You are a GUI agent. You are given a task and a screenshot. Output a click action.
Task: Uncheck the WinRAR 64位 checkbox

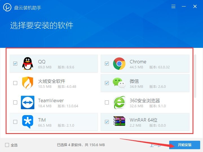(107, 122)
